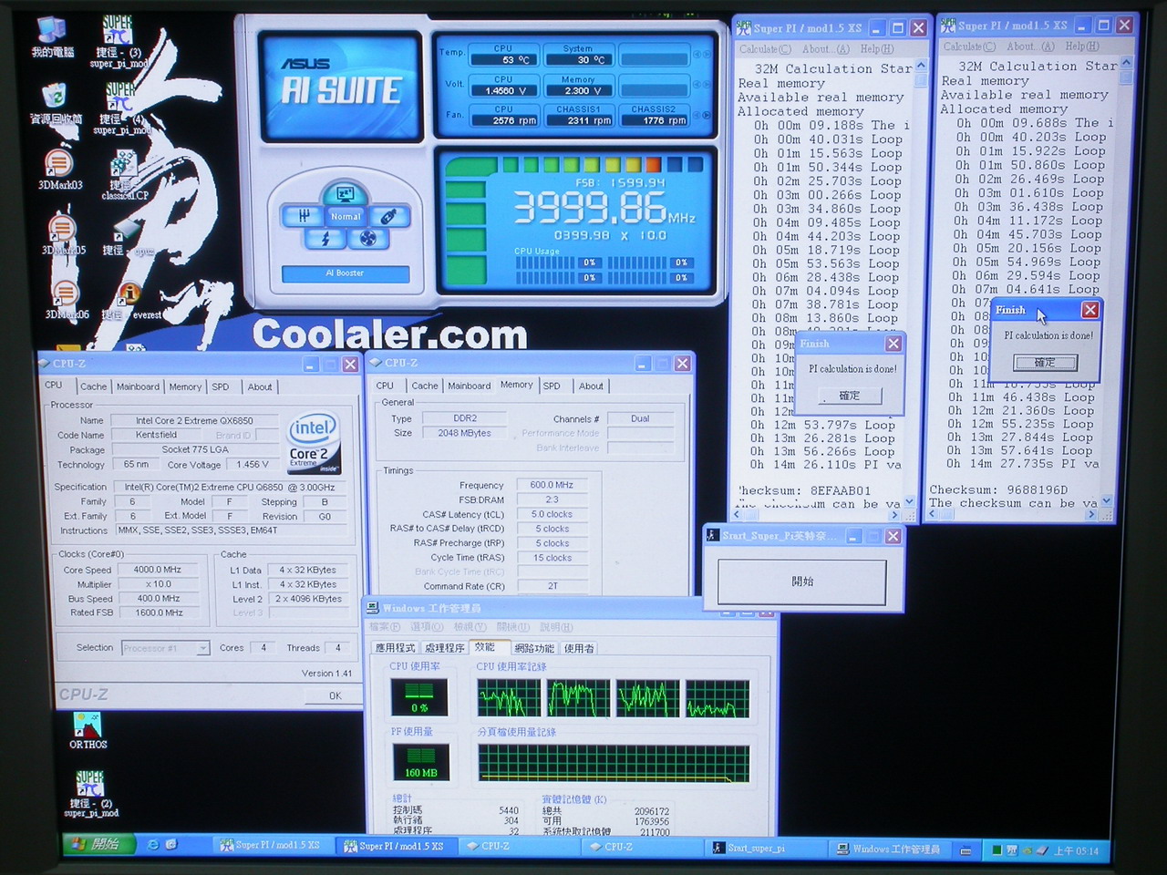Image resolution: width=1167 pixels, height=875 pixels.
Task: Open the Help (說明) menu in Task Manager
Action: 556,627
